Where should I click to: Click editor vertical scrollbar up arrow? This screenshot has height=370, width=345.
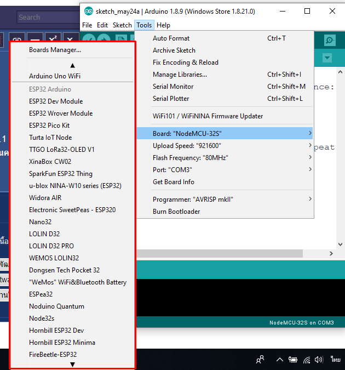(x=340, y=72)
